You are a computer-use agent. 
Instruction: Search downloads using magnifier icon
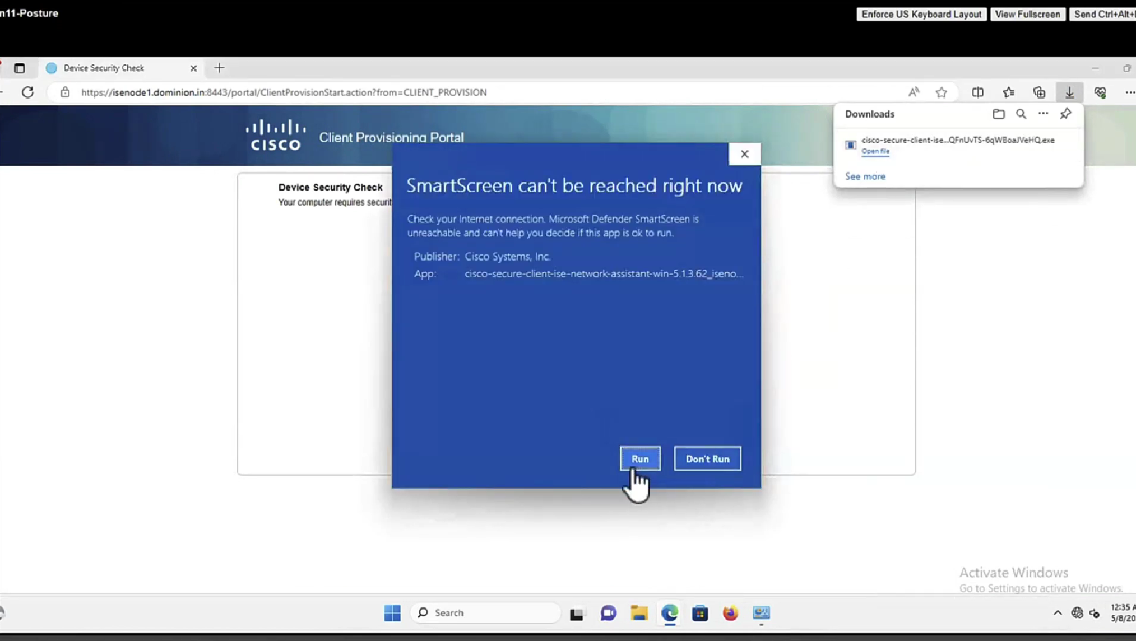1021,114
